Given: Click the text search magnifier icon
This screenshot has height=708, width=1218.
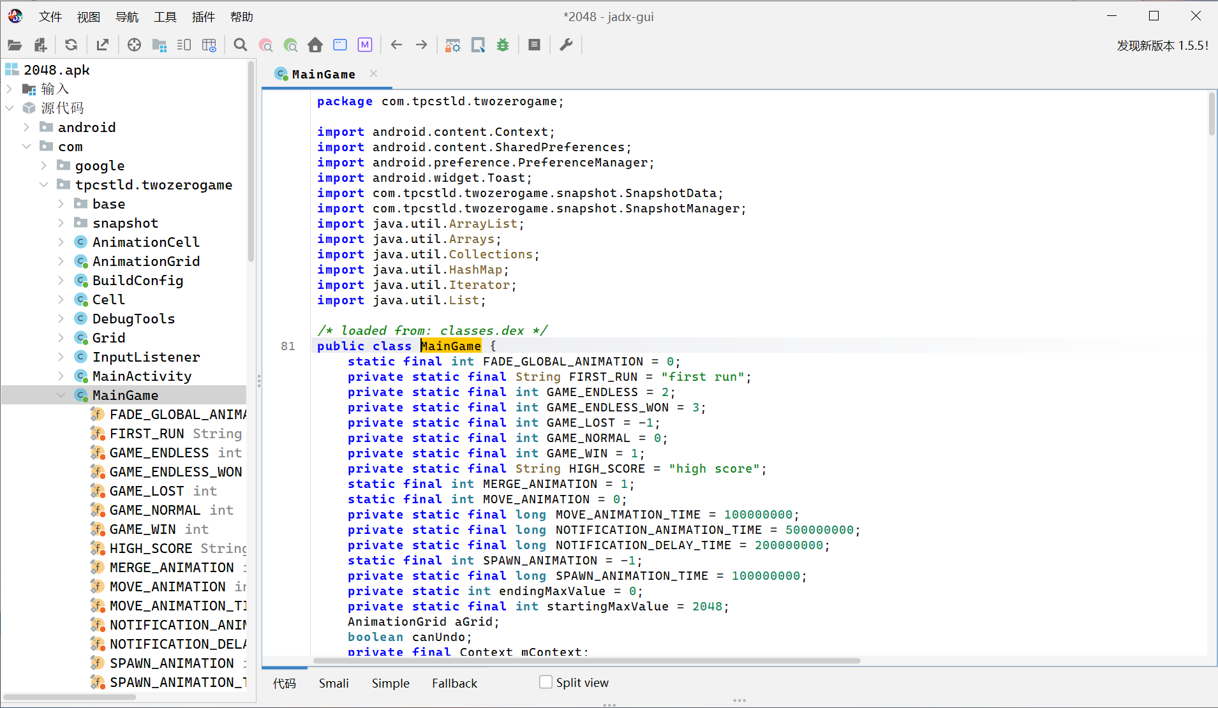Looking at the screenshot, I should click(240, 45).
